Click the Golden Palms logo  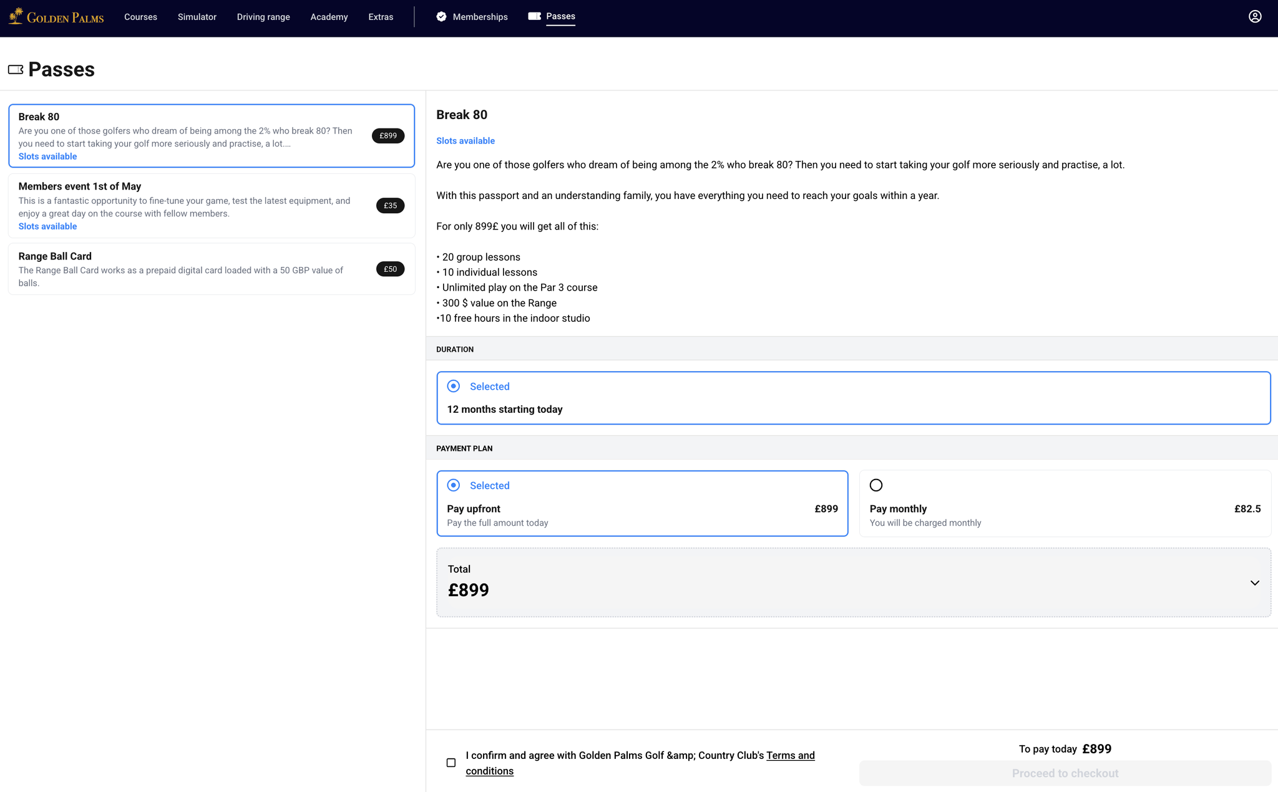coord(56,17)
